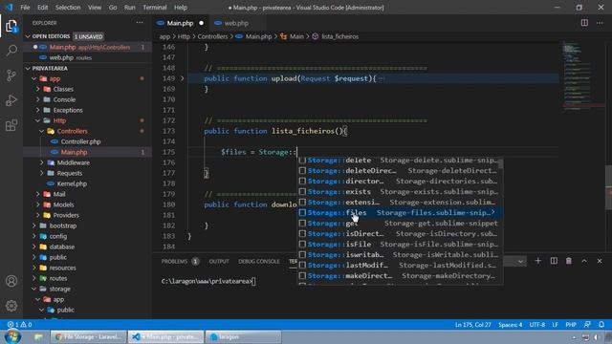612x344 pixels.
Task: Click the feedback icon in status bar
Action: coord(587,325)
